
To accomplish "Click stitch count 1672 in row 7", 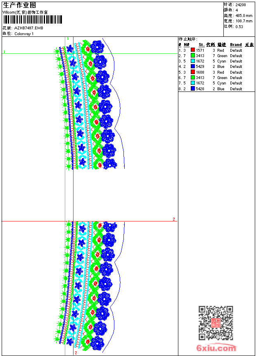I will 200,83.
